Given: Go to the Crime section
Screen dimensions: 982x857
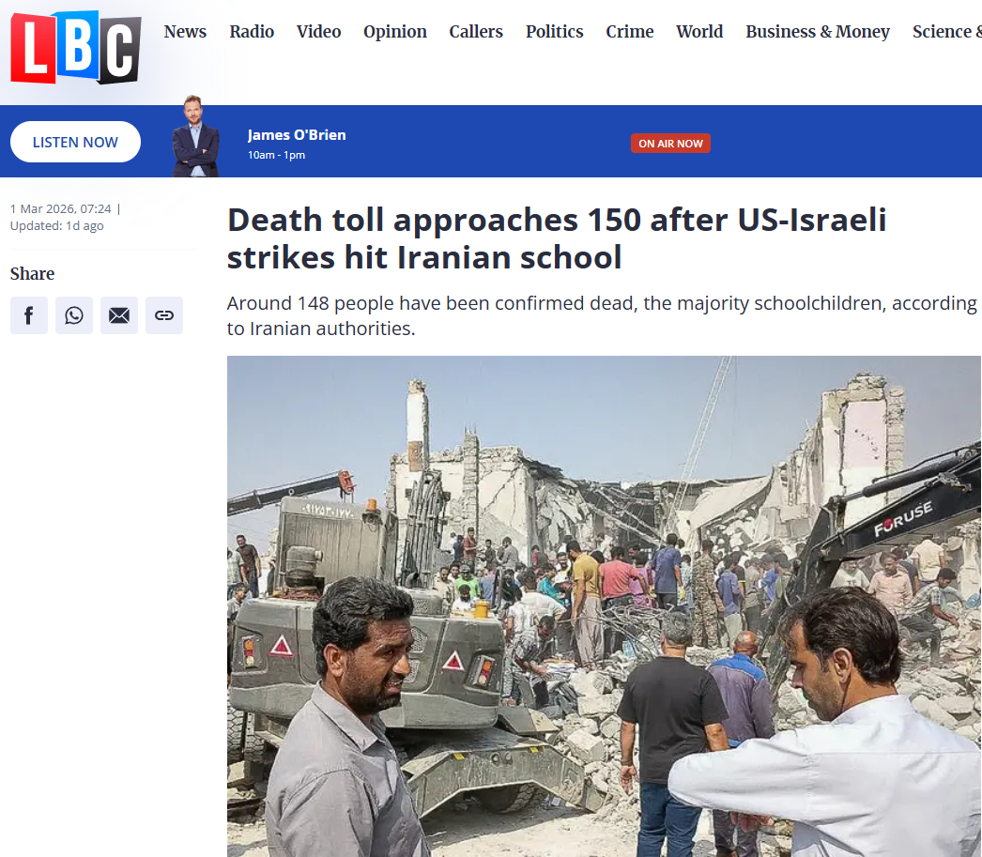Looking at the screenshot, I should click(x=629, y=31).
